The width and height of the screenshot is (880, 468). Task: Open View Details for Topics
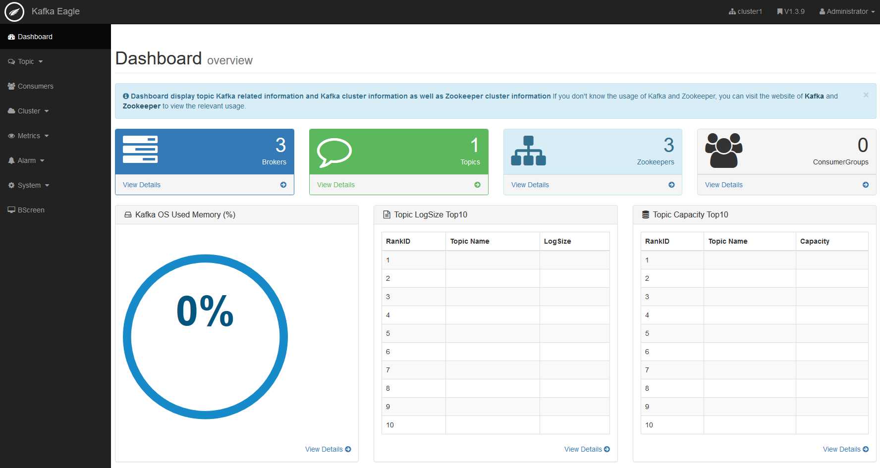click(x=336, y=185)
